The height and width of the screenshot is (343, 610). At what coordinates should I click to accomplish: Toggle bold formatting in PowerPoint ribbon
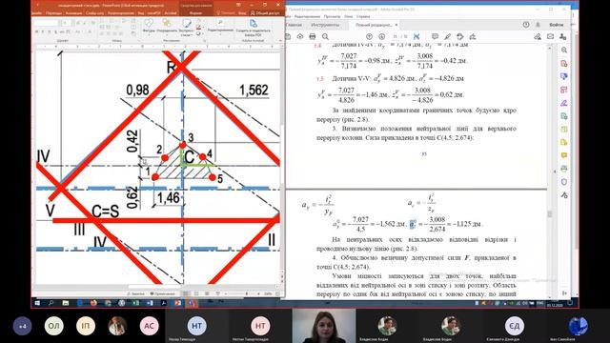coord(37,31)
